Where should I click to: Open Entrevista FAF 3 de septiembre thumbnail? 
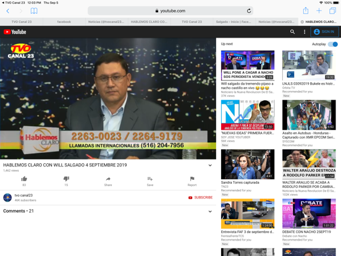click(x=248, y=214)
